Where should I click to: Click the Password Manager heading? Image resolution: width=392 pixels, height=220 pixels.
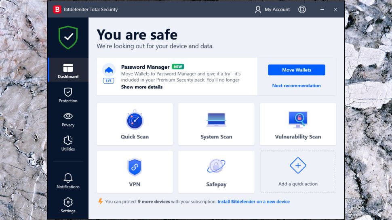point(145,67)
